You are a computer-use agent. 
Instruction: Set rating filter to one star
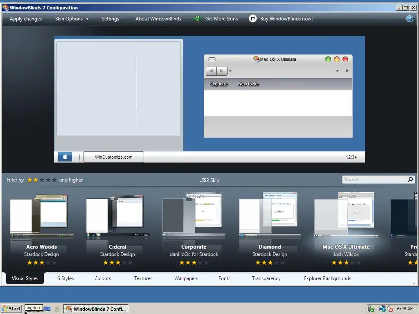pyautogui.click(x=29, y=180)
